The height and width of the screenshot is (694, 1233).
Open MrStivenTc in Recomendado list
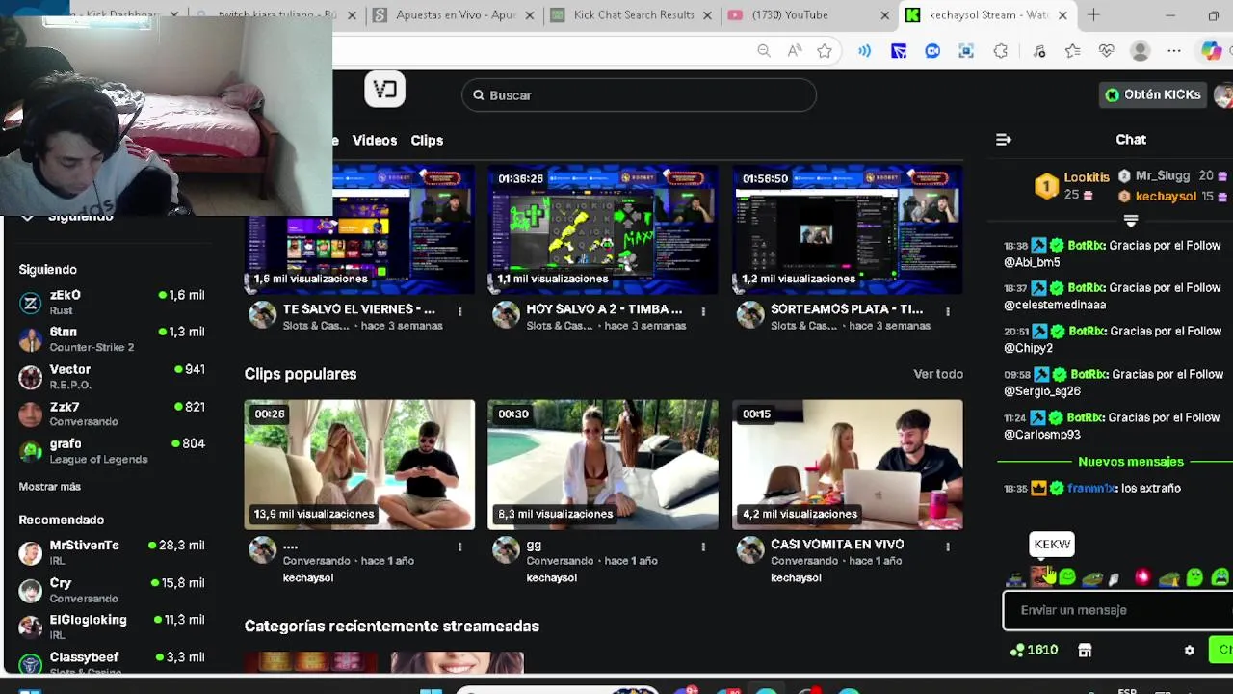tap(112, 552)
